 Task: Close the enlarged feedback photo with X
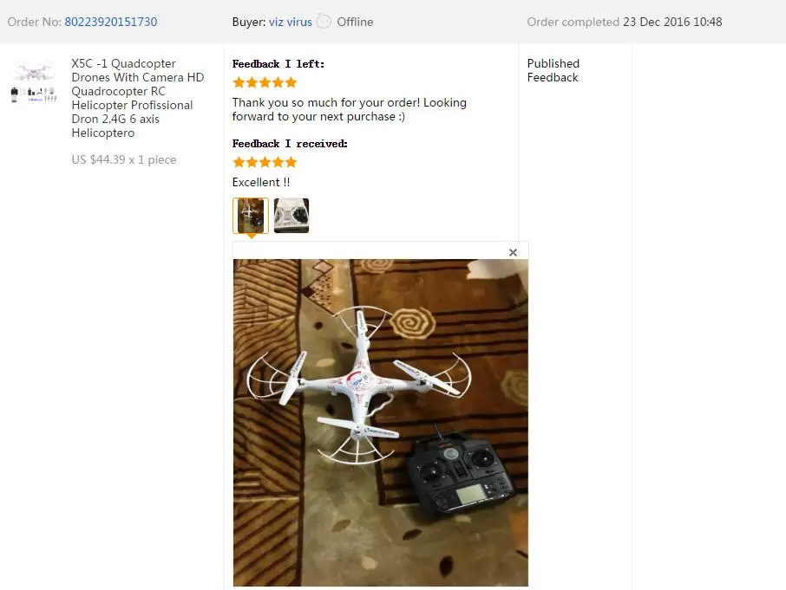click(513, 253)
